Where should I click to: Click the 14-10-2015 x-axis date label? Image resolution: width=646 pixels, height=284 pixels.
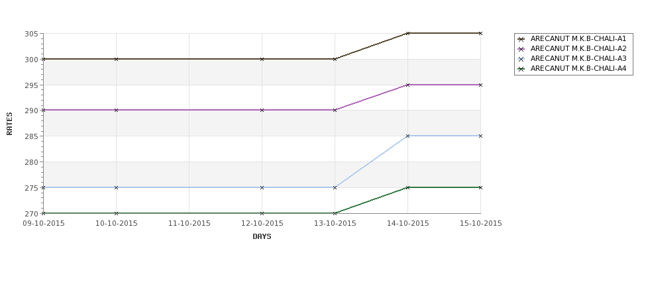(408, 224)
